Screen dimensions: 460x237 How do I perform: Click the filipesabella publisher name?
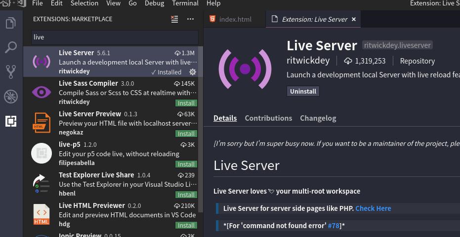pyautogui.click(x=77, y=163)
